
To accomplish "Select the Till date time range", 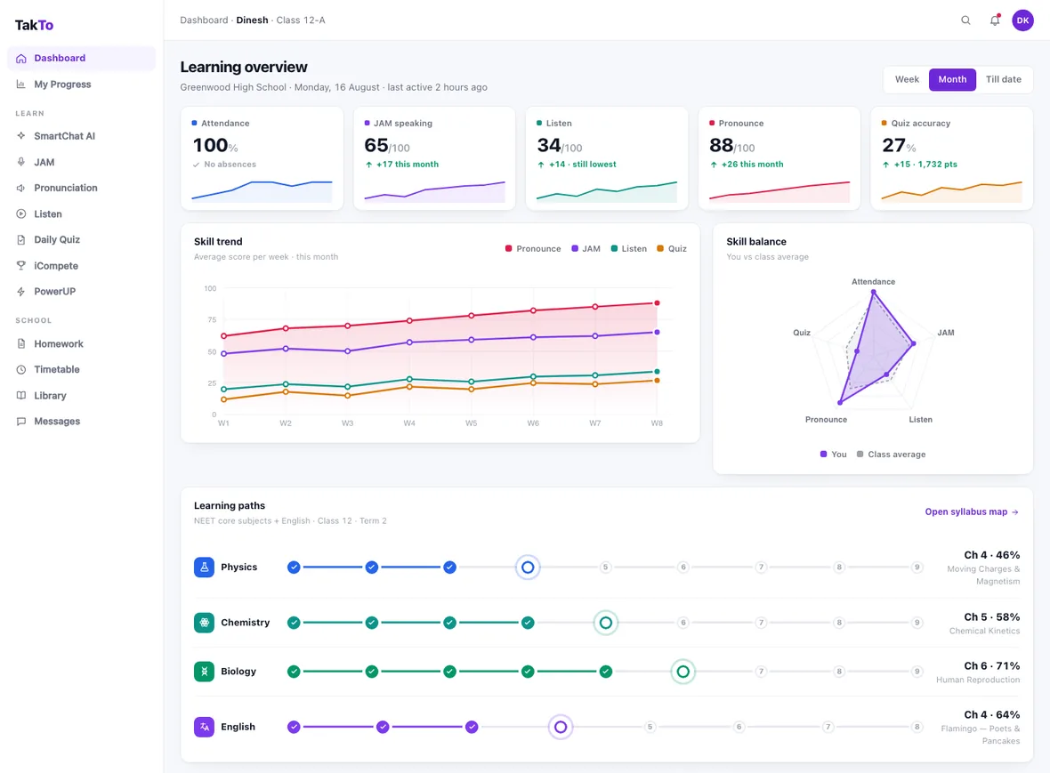I will click(1003, 79).
